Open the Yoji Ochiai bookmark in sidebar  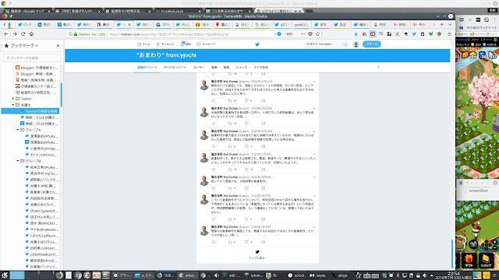[x=41, y=173]
